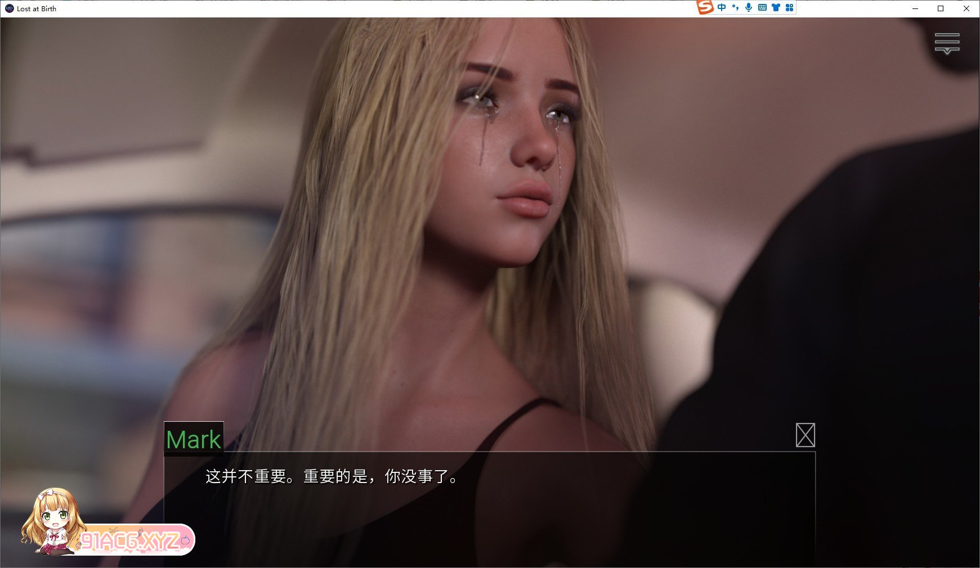Open Sogou skin shirt icon

pos(776,7)
